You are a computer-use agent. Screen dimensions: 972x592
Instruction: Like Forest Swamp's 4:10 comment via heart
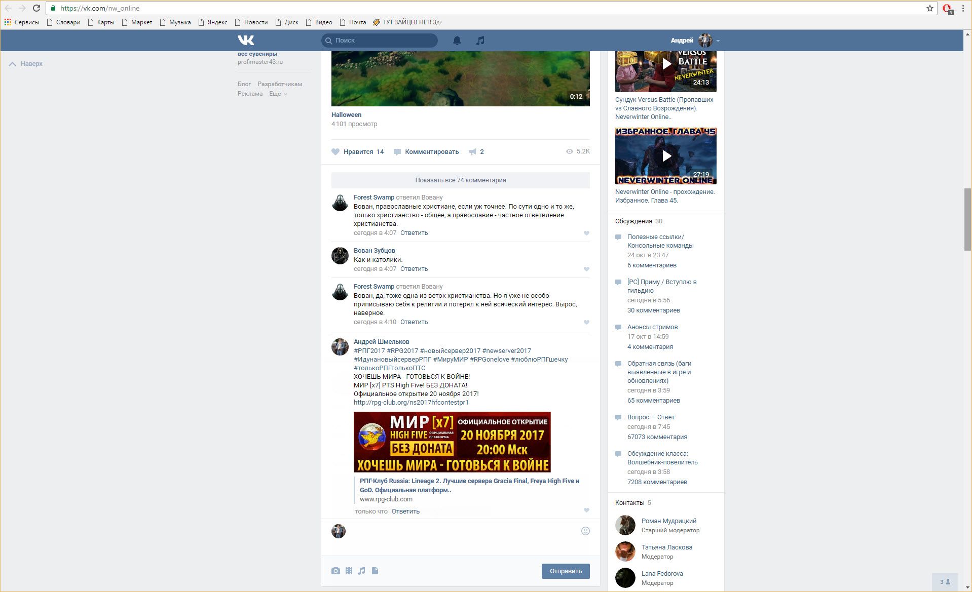586,323
